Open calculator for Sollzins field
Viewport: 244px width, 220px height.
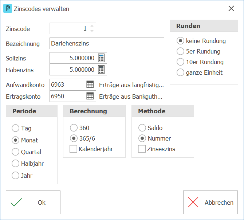[x=101, y=58]
